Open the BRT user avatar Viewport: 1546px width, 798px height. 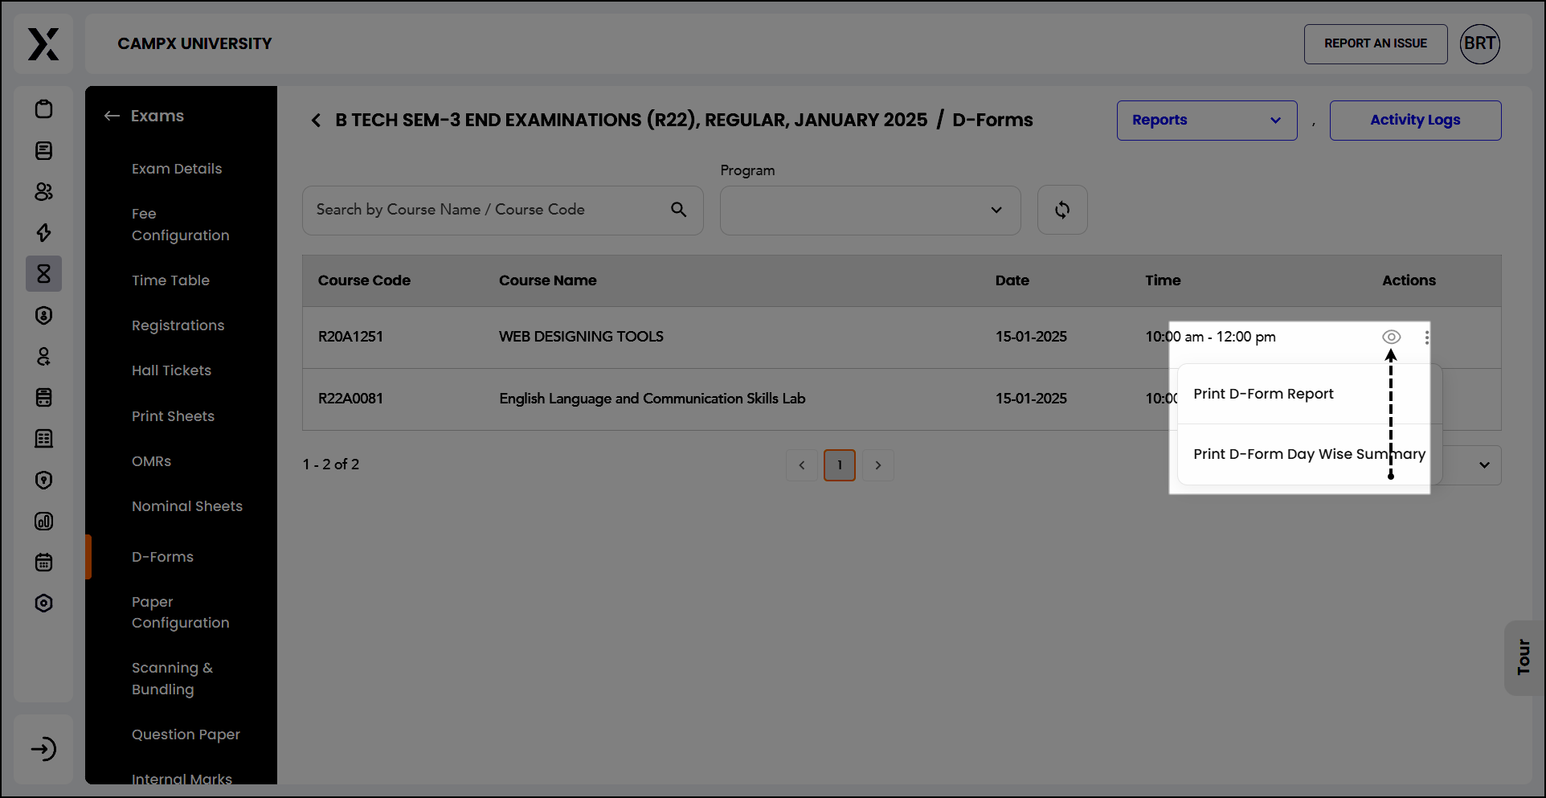click(x=1480, y=43)
